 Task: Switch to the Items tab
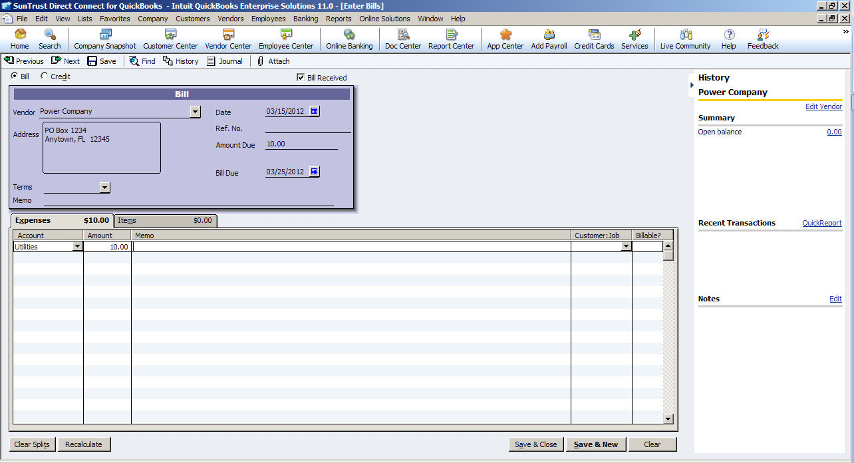(166, 220)
